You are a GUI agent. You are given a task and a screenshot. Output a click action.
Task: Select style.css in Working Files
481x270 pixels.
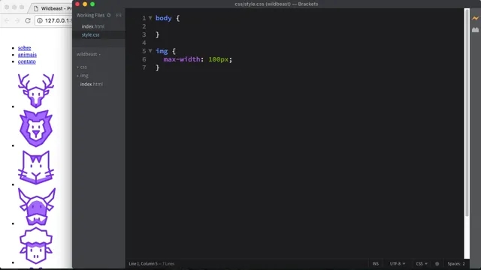(90, 35)
